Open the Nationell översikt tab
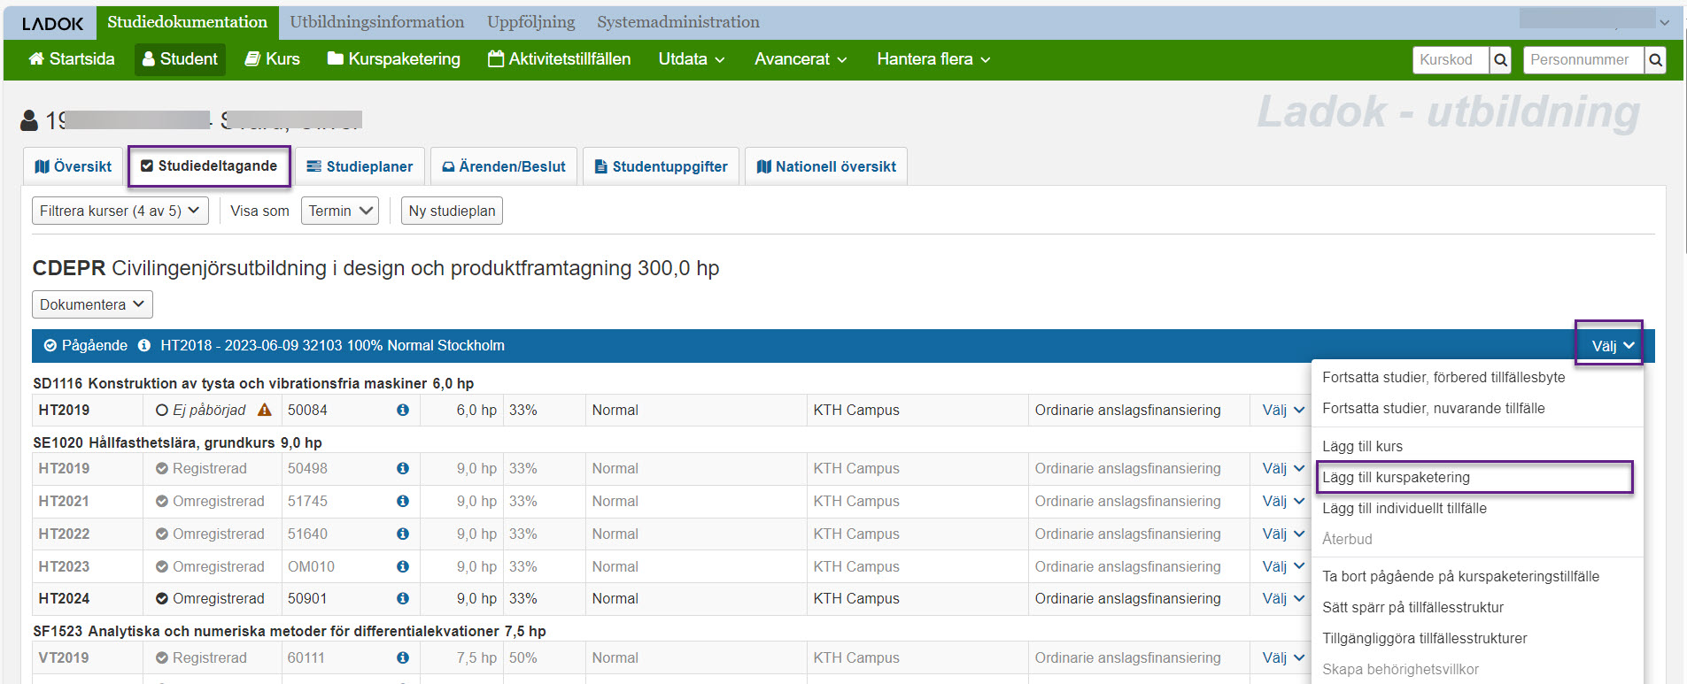This screenshot has width=1687, height=684. 826,166
